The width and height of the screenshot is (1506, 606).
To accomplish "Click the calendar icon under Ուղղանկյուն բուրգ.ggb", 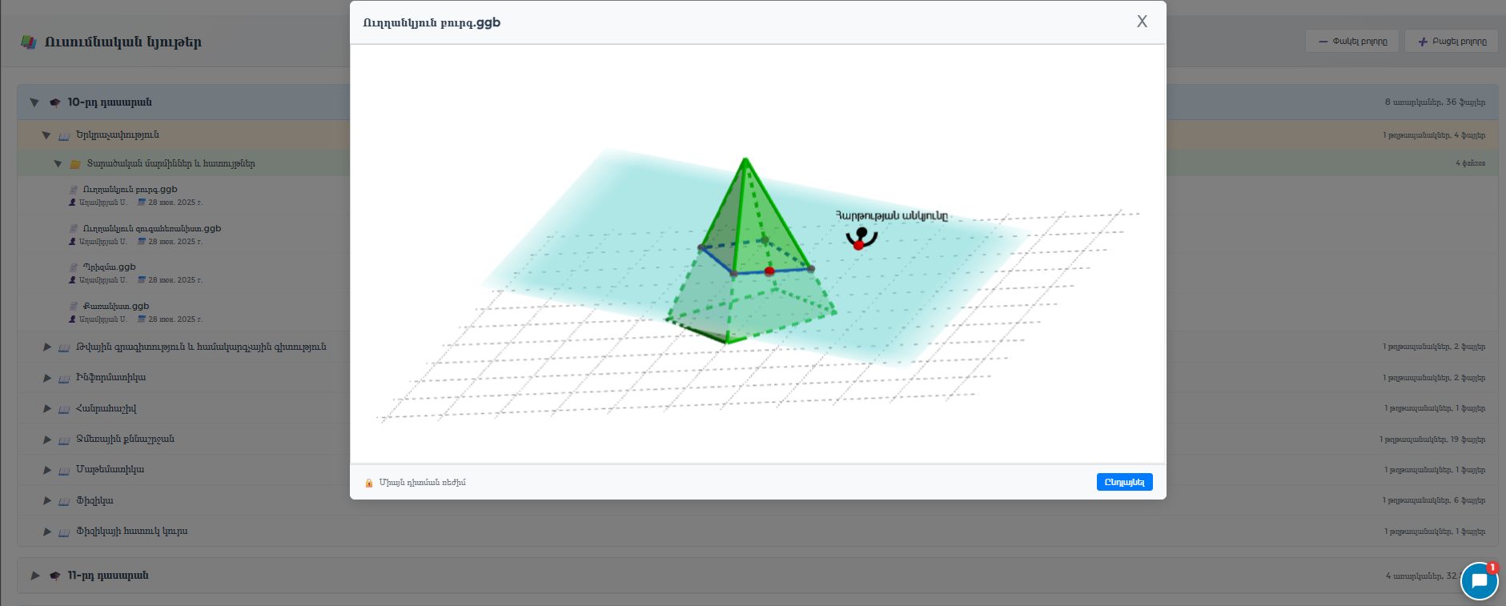I will [142, 203].
